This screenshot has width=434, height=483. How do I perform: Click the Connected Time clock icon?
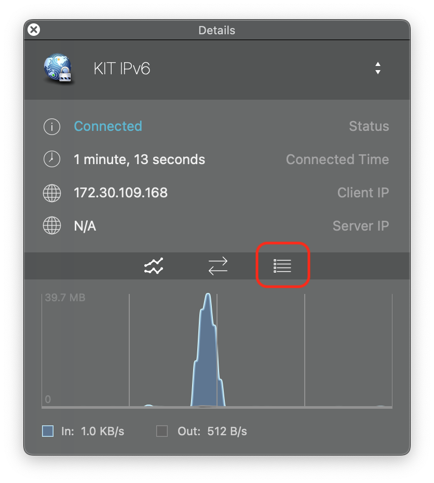pos(51,159)
